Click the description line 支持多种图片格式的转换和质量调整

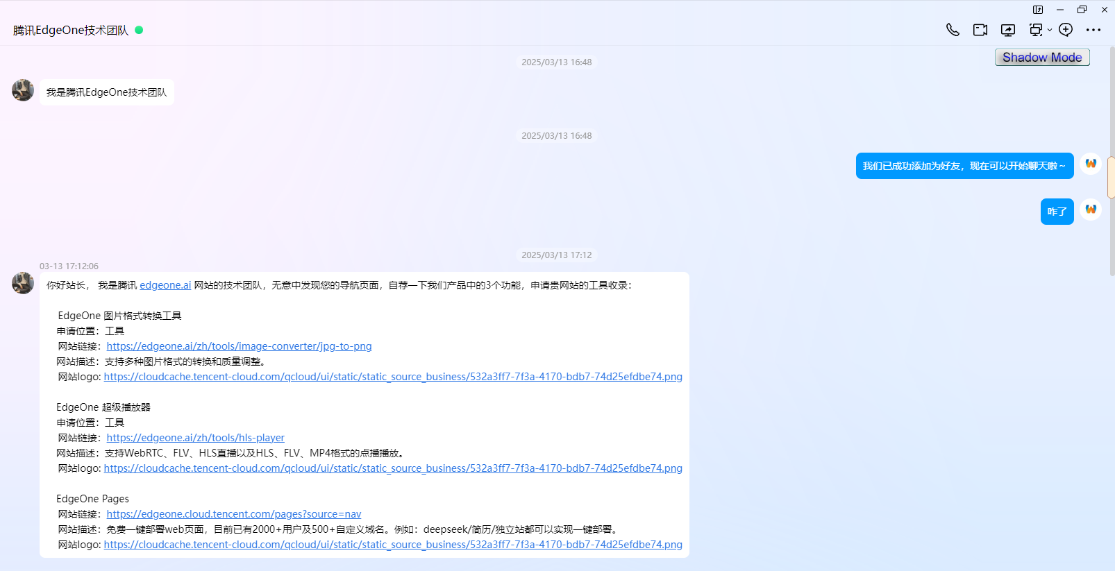point(163,361)
